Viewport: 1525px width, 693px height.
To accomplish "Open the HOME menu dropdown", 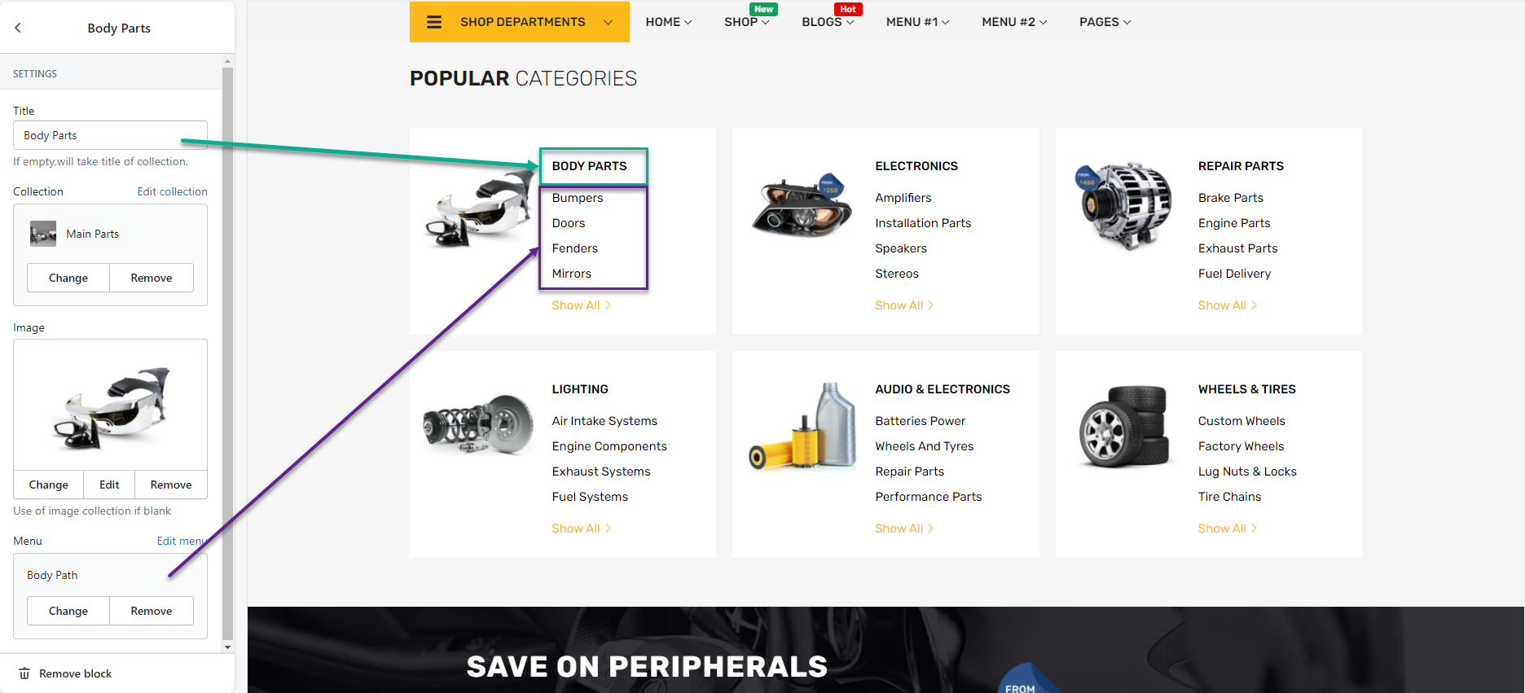I will tap(669, 22).
